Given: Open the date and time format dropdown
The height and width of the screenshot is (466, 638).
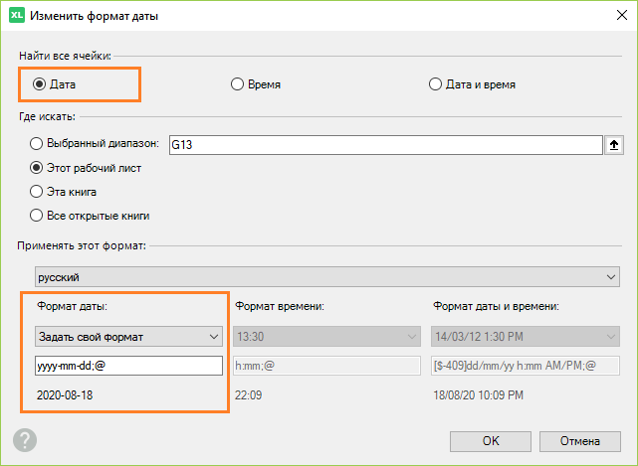Looking at the screenshot, I should (525, 337).
